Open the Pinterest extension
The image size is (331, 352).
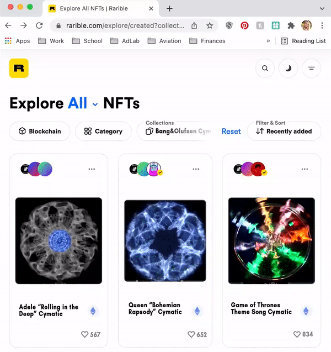tap(244, 25)
